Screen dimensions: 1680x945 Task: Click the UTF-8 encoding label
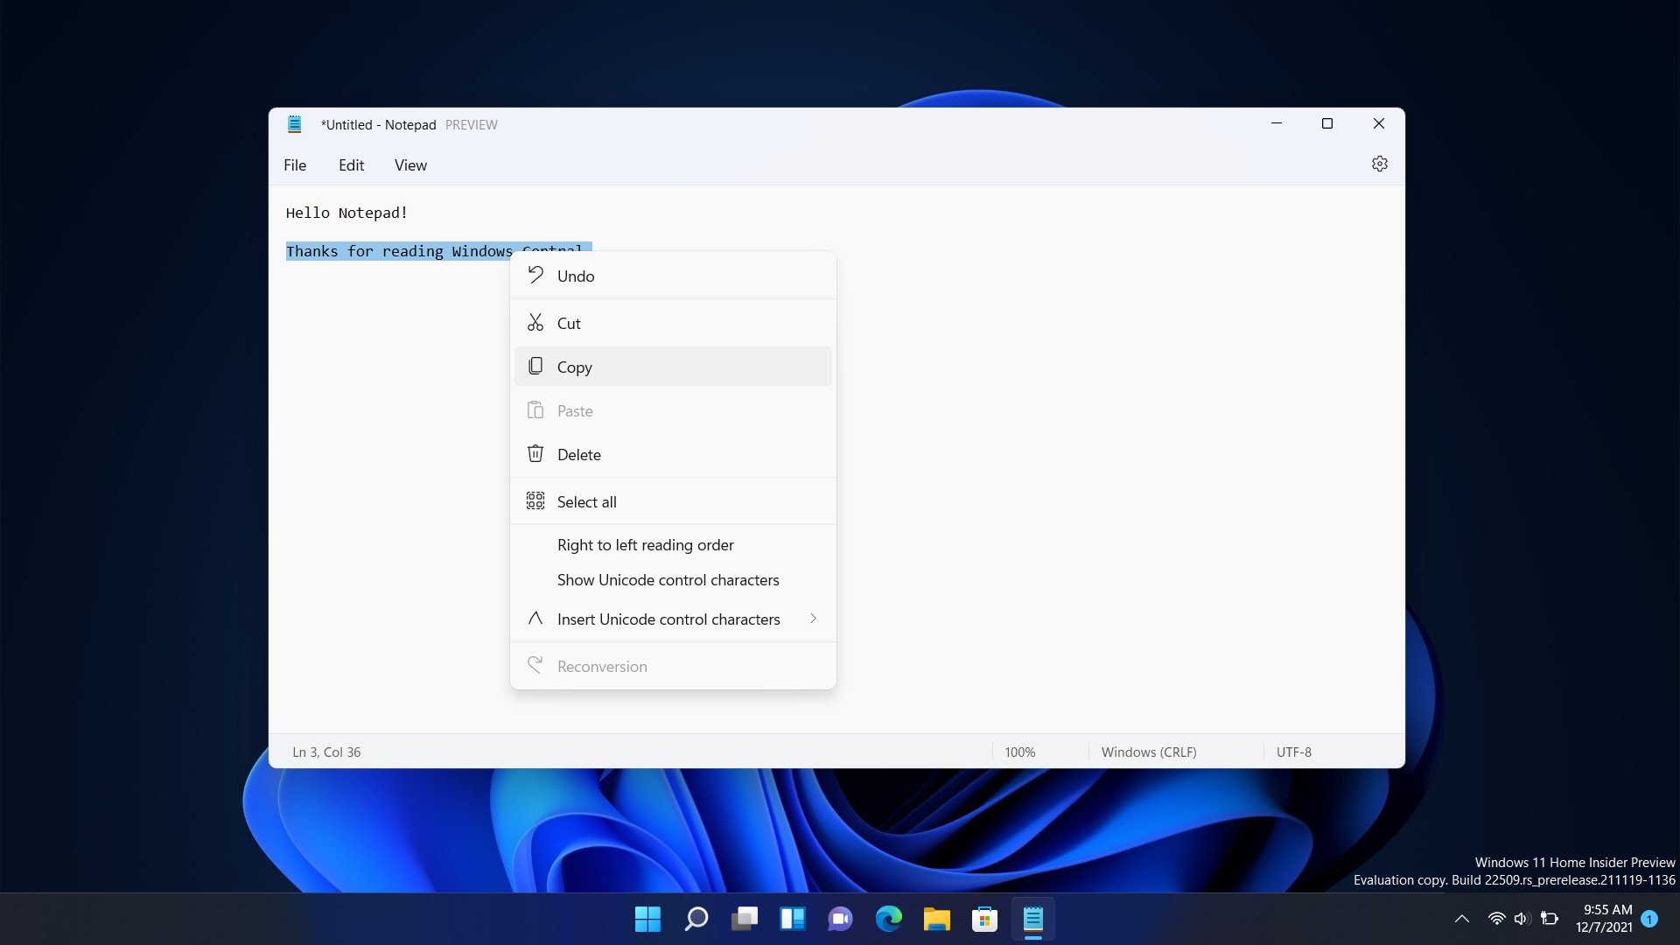(1293, 752)
